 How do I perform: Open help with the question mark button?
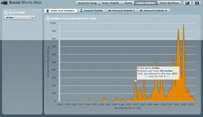coord(197,3)
